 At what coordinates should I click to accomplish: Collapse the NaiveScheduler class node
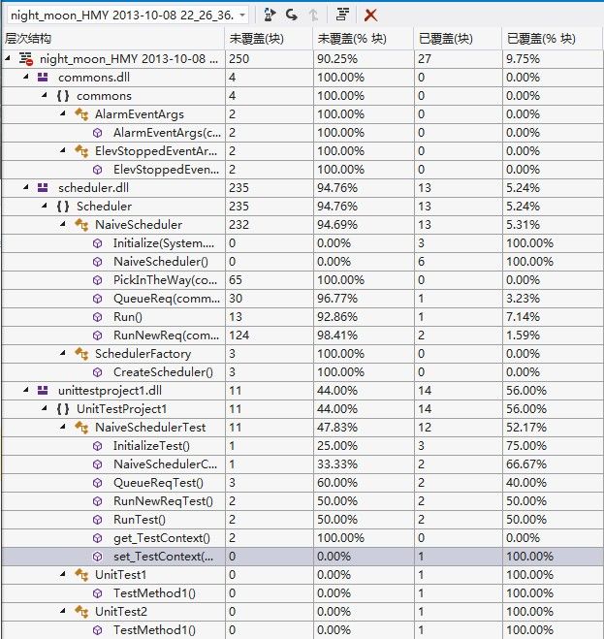point(63,224)
